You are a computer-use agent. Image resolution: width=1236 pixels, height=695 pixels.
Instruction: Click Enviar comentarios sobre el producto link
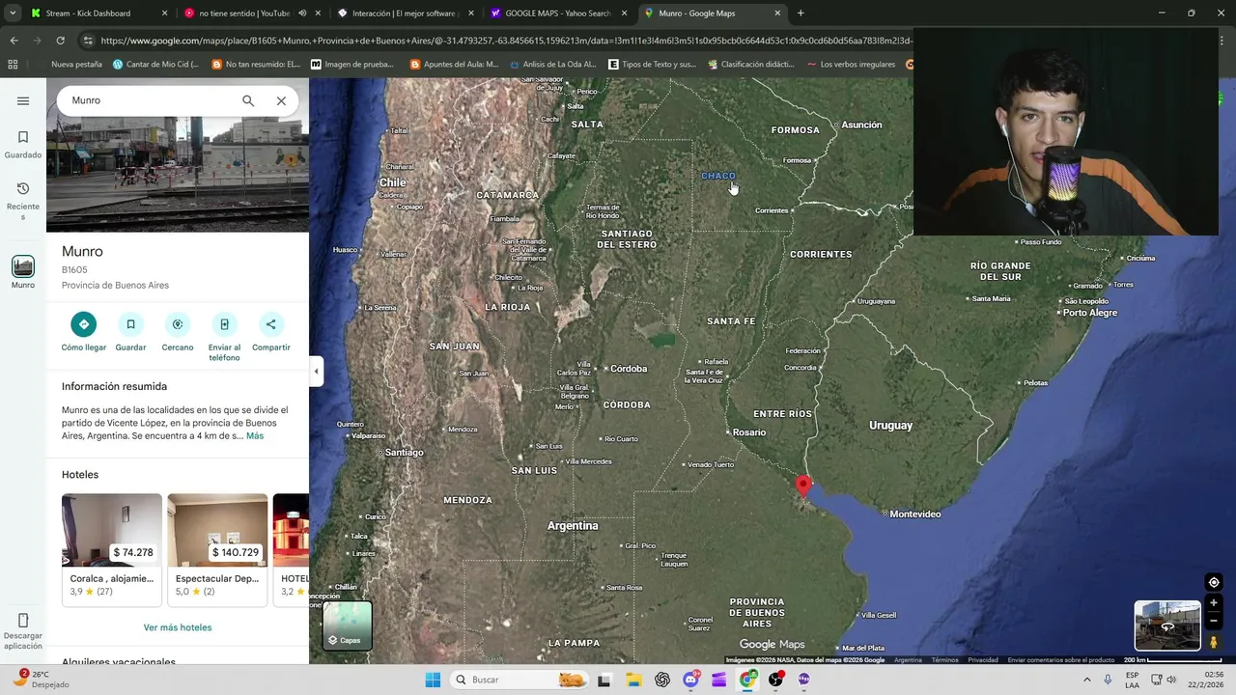[x=1061, y=660]
